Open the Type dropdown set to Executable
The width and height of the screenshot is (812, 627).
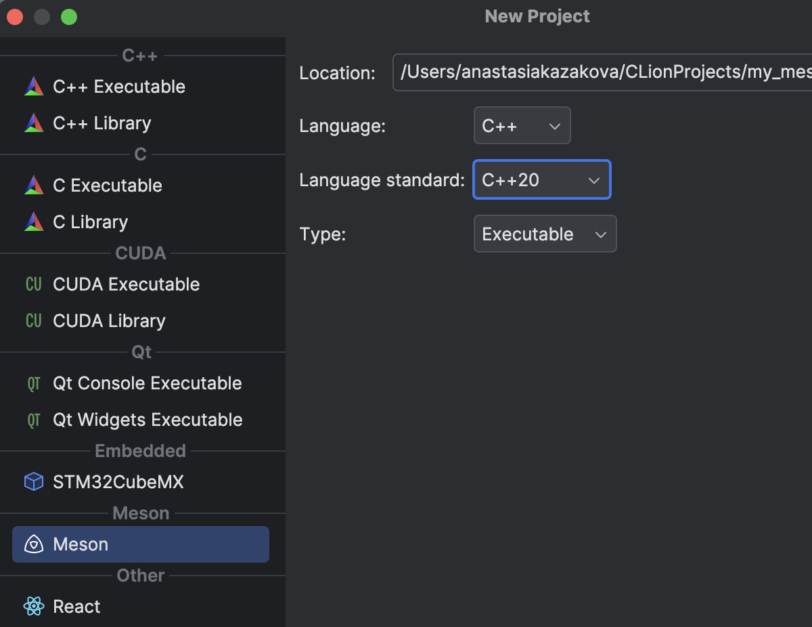(545, 234)
